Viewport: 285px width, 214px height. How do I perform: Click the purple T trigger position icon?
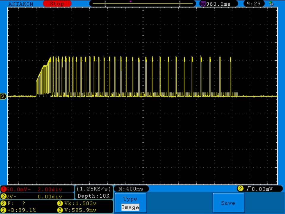tap(203, 4)
